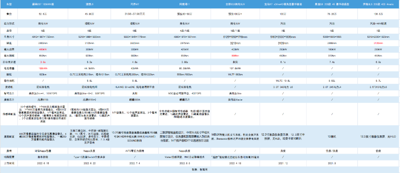
Task: Select the red 100kWh battery cell
Action: (43, 68)
